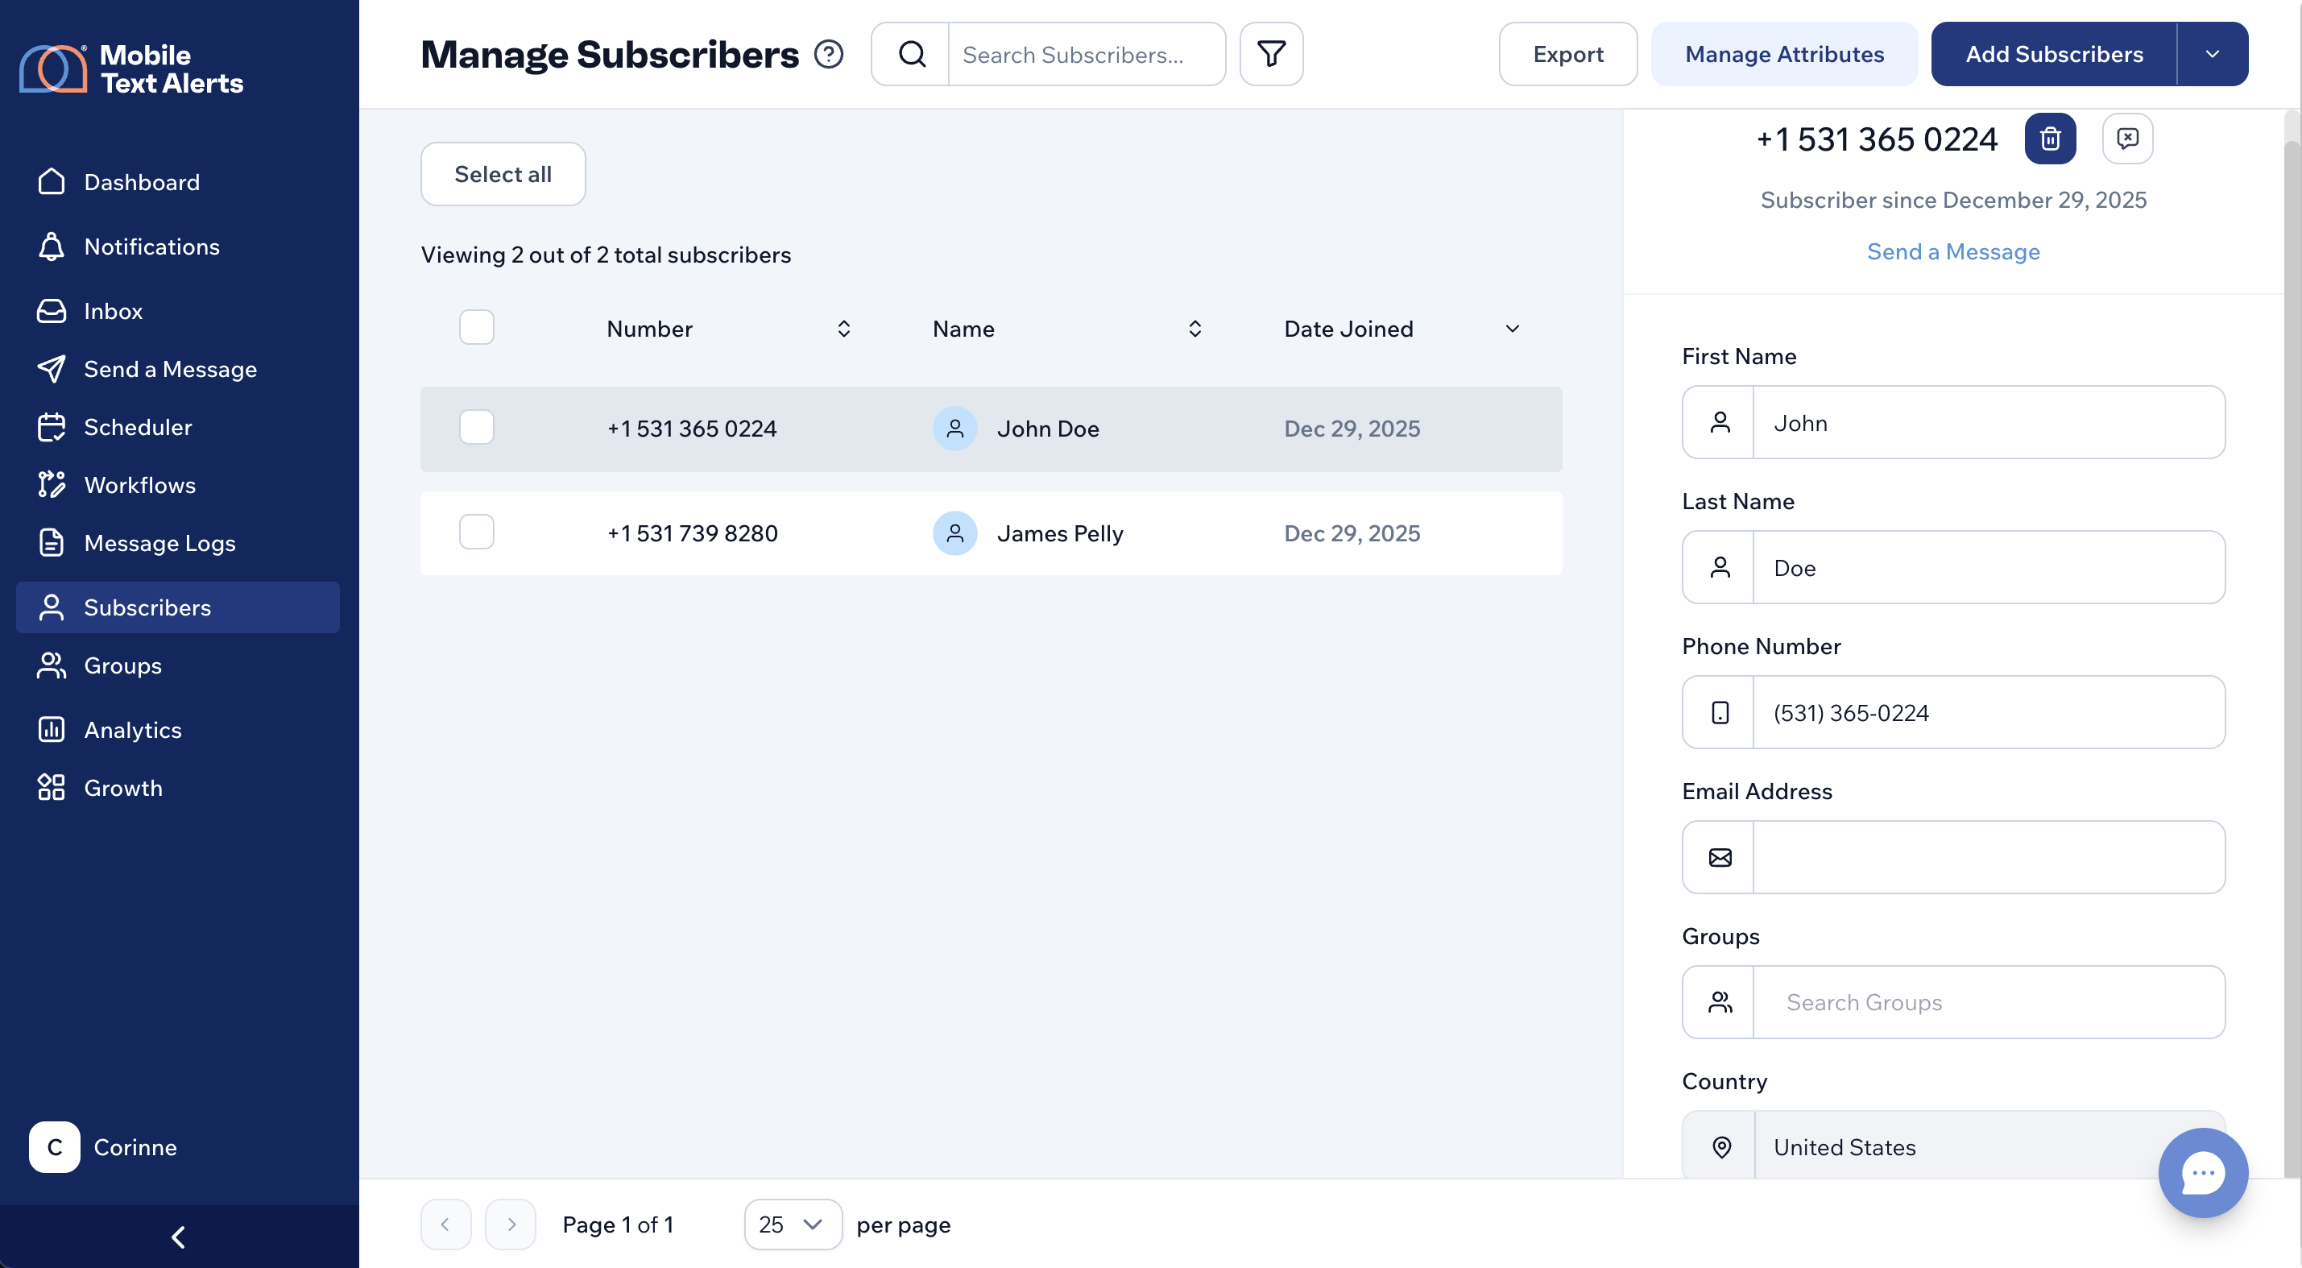The image size is (2302, 1268).
Task: Open the help question mark icon
Action: 828,55
